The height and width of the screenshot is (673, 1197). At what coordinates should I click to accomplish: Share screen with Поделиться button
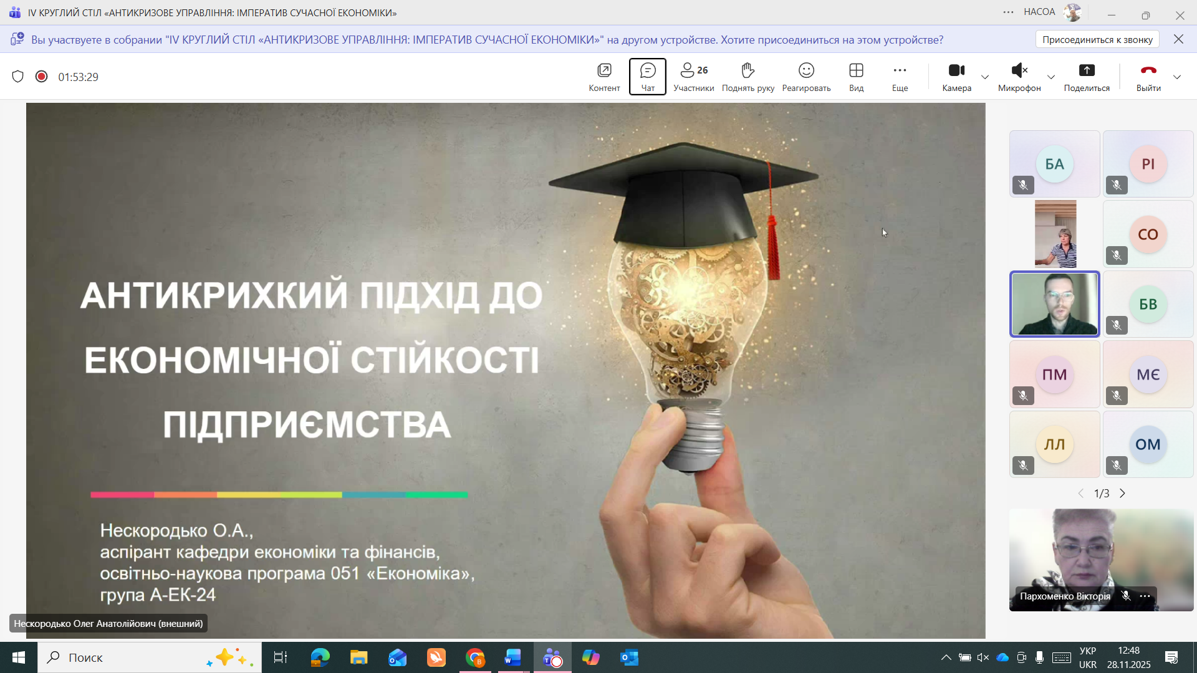1086,77
